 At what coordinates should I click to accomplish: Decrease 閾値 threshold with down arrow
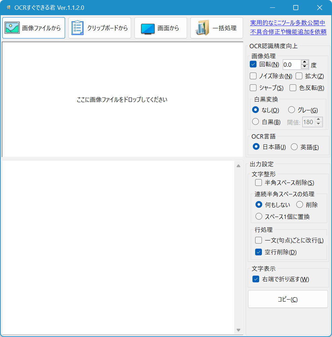click(x=319, y=124)
